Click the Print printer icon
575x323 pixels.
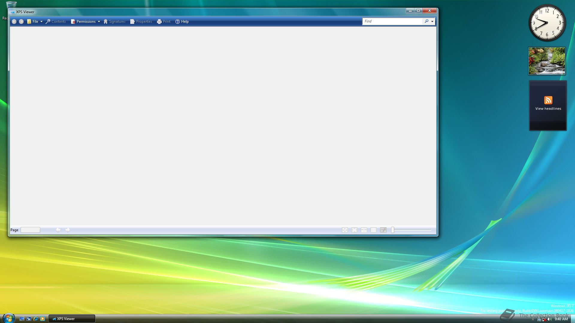point(159,22)
